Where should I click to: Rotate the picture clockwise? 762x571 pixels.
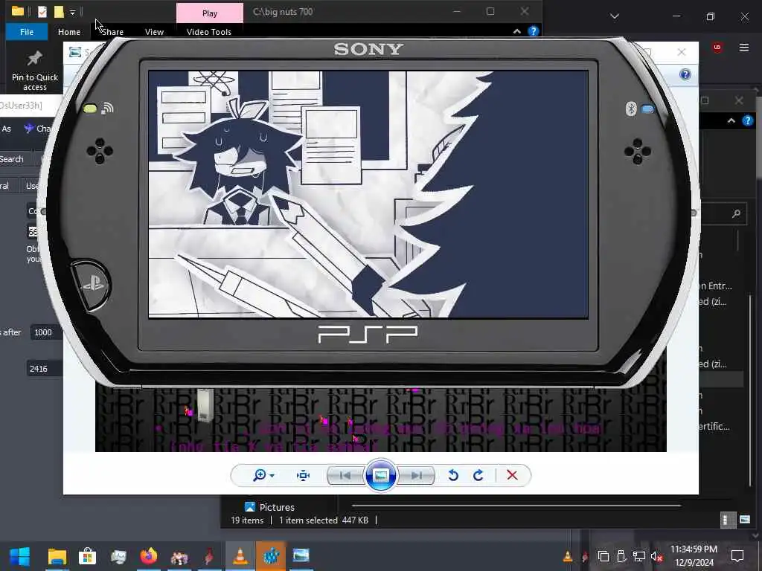pos(478,475)
